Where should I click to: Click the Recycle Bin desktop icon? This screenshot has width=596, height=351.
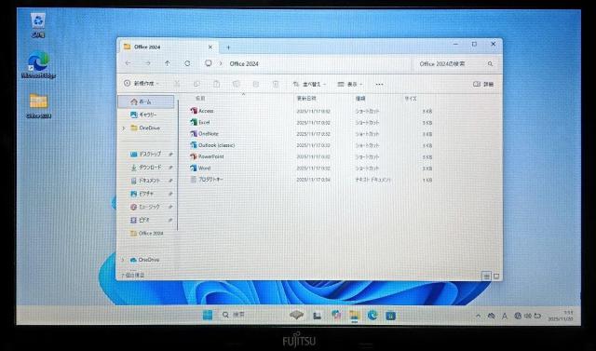click(38, 25)
